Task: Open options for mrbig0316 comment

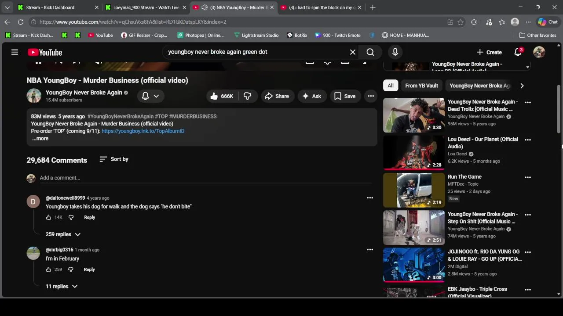Action: pyautogui.click(x=370, y=250)
